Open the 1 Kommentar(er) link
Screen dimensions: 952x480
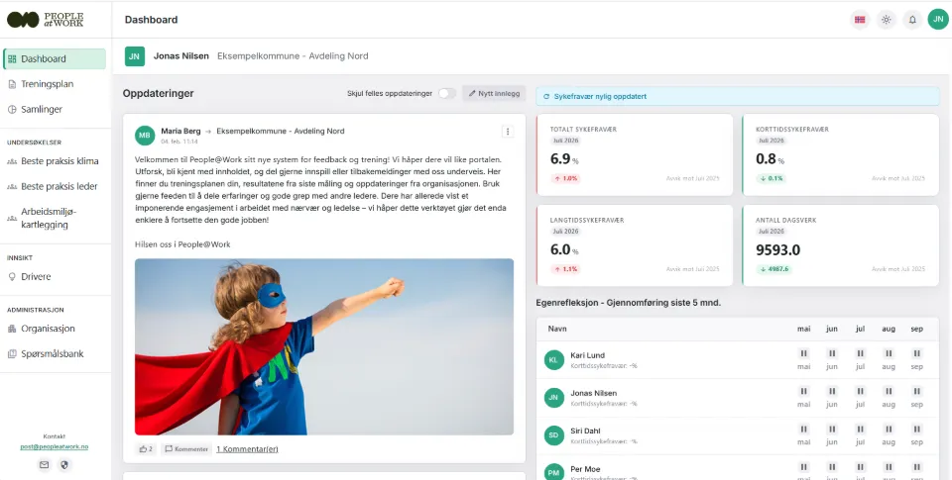[x=247, y=449]
